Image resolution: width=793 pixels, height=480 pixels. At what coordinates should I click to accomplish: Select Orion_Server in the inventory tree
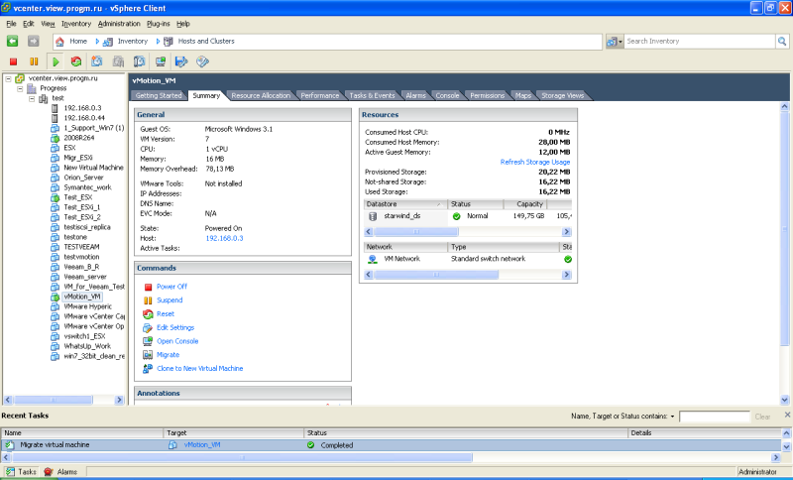pos(83,178)
